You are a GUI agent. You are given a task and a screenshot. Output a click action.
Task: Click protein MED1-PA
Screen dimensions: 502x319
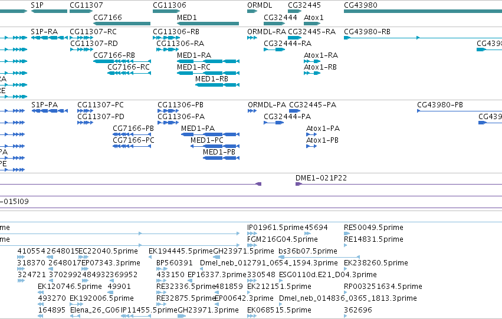click(211, 134)
